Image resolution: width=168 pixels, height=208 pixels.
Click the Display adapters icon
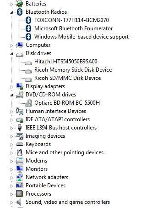coord(20,86)
